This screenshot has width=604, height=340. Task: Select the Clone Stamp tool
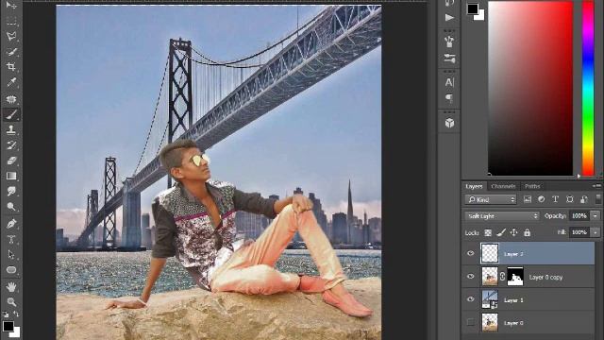pos(11,130)
